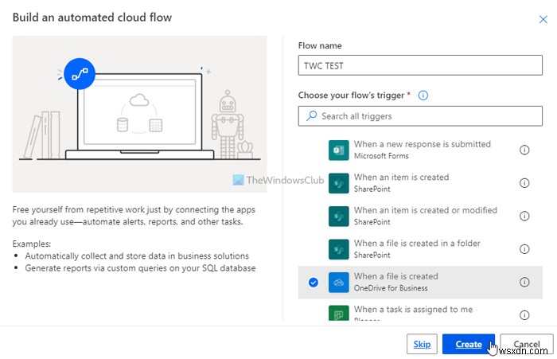Screen dimensions: 557x359
Task: Open info for 'When a task is assigned to me'
Action: (524, 315)
